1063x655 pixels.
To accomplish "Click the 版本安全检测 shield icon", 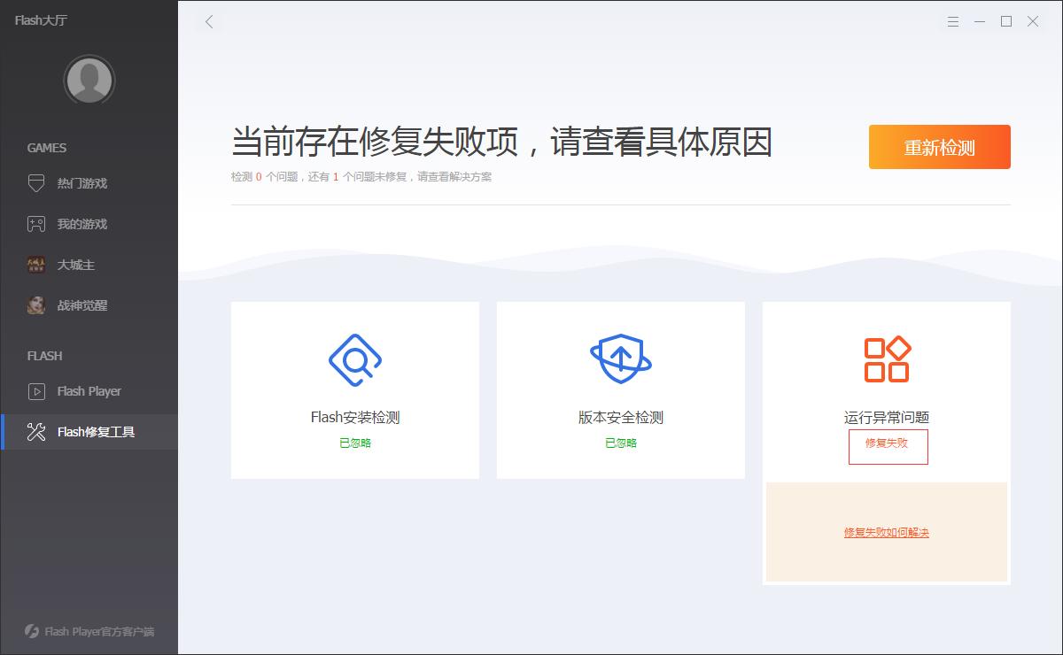I will (620, 359).
